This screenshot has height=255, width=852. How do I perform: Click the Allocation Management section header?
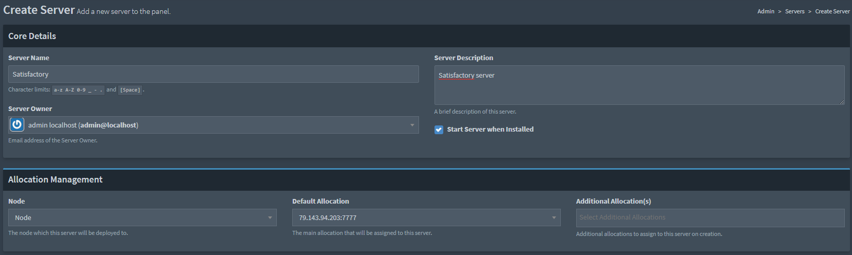[x=55, y=179]
